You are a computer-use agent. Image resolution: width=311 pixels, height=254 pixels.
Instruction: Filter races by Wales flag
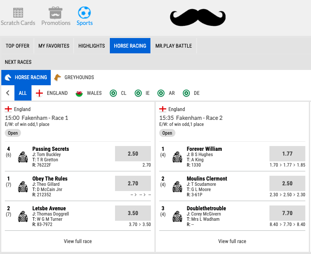point(79,93)
